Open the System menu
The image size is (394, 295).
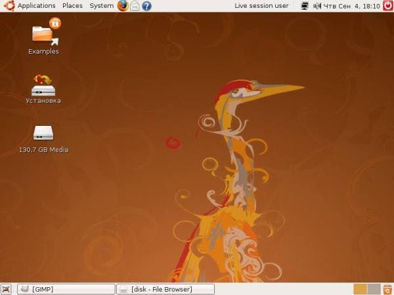pos(102,6)
